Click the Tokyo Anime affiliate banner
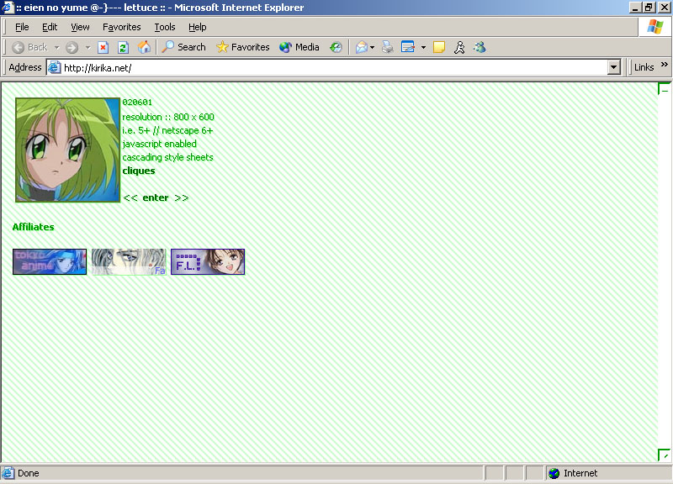This screenshot has height=484, width=673. 50,261
